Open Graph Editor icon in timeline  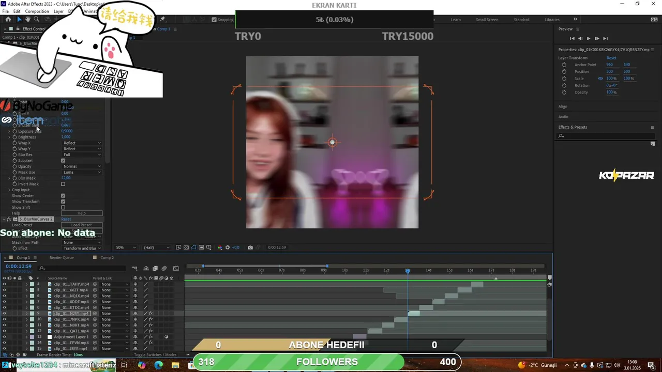(176, 268)
